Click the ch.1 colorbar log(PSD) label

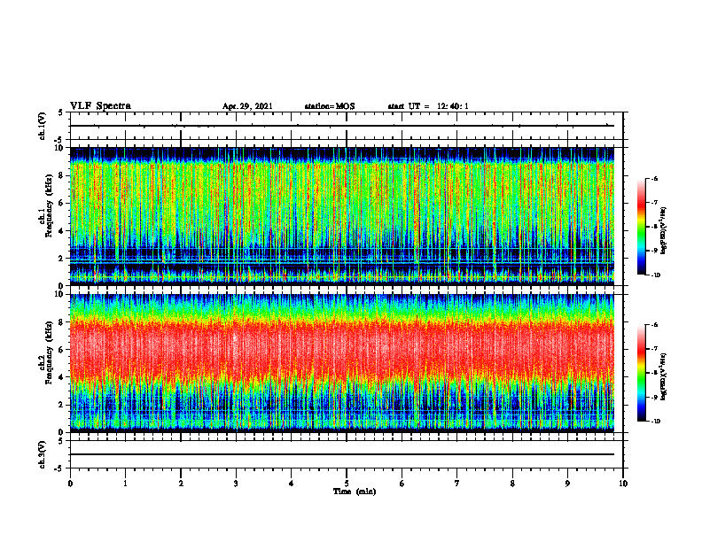click(664, 230)
